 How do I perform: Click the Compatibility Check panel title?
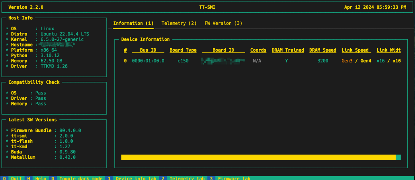tap(34, 82)
